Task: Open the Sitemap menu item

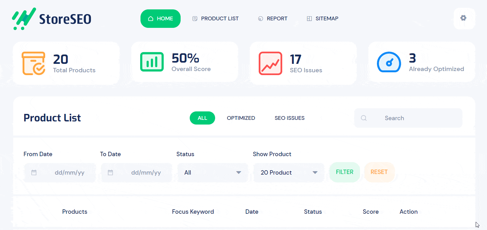Action: coord(322,18)
